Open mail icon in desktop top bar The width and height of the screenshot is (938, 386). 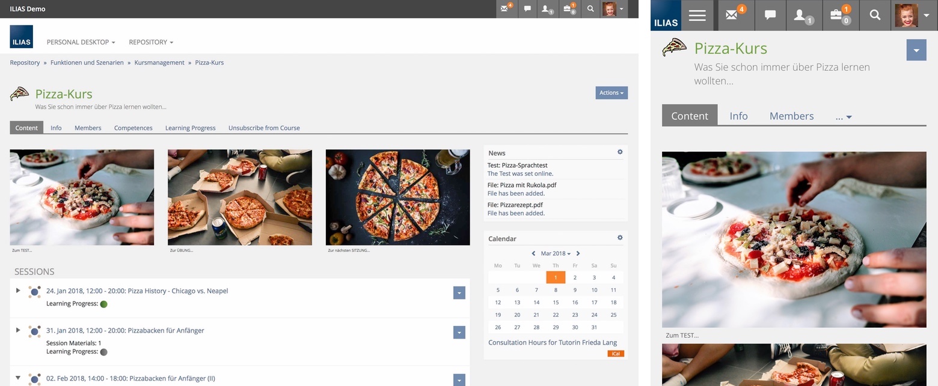pyautogui.click(x=506, y=9)
